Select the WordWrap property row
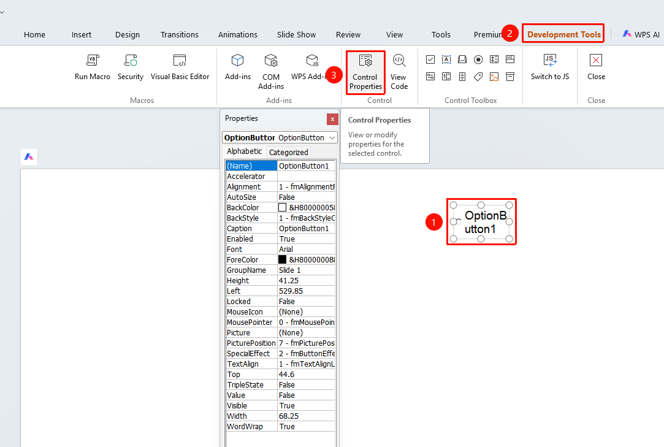The height and width of the screenshot is (447, 664). tap(280, 426)
